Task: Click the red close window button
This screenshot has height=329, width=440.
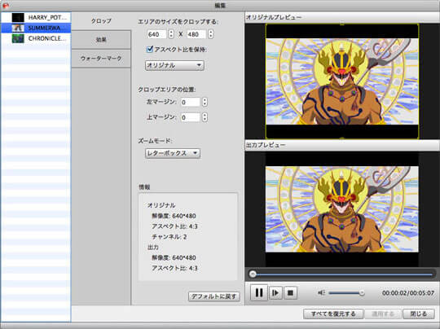Action: point(5,6)
